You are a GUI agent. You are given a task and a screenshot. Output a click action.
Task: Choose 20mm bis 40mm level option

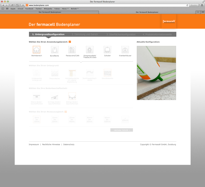[x=72, y=120]
